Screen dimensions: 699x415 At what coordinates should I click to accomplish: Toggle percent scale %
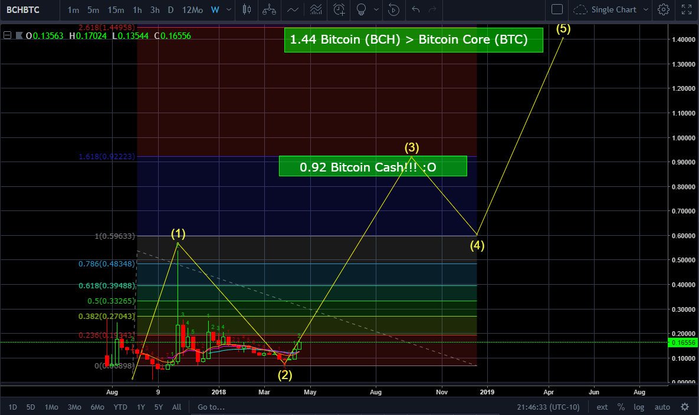[621, 407]
